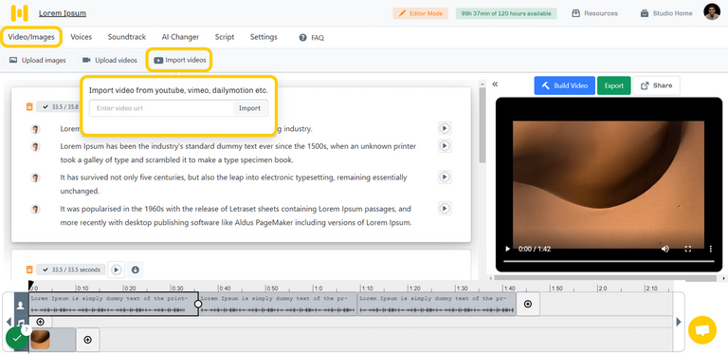Select the desert thumbnail in video track

pyautogui.click(x=41, y=340)
